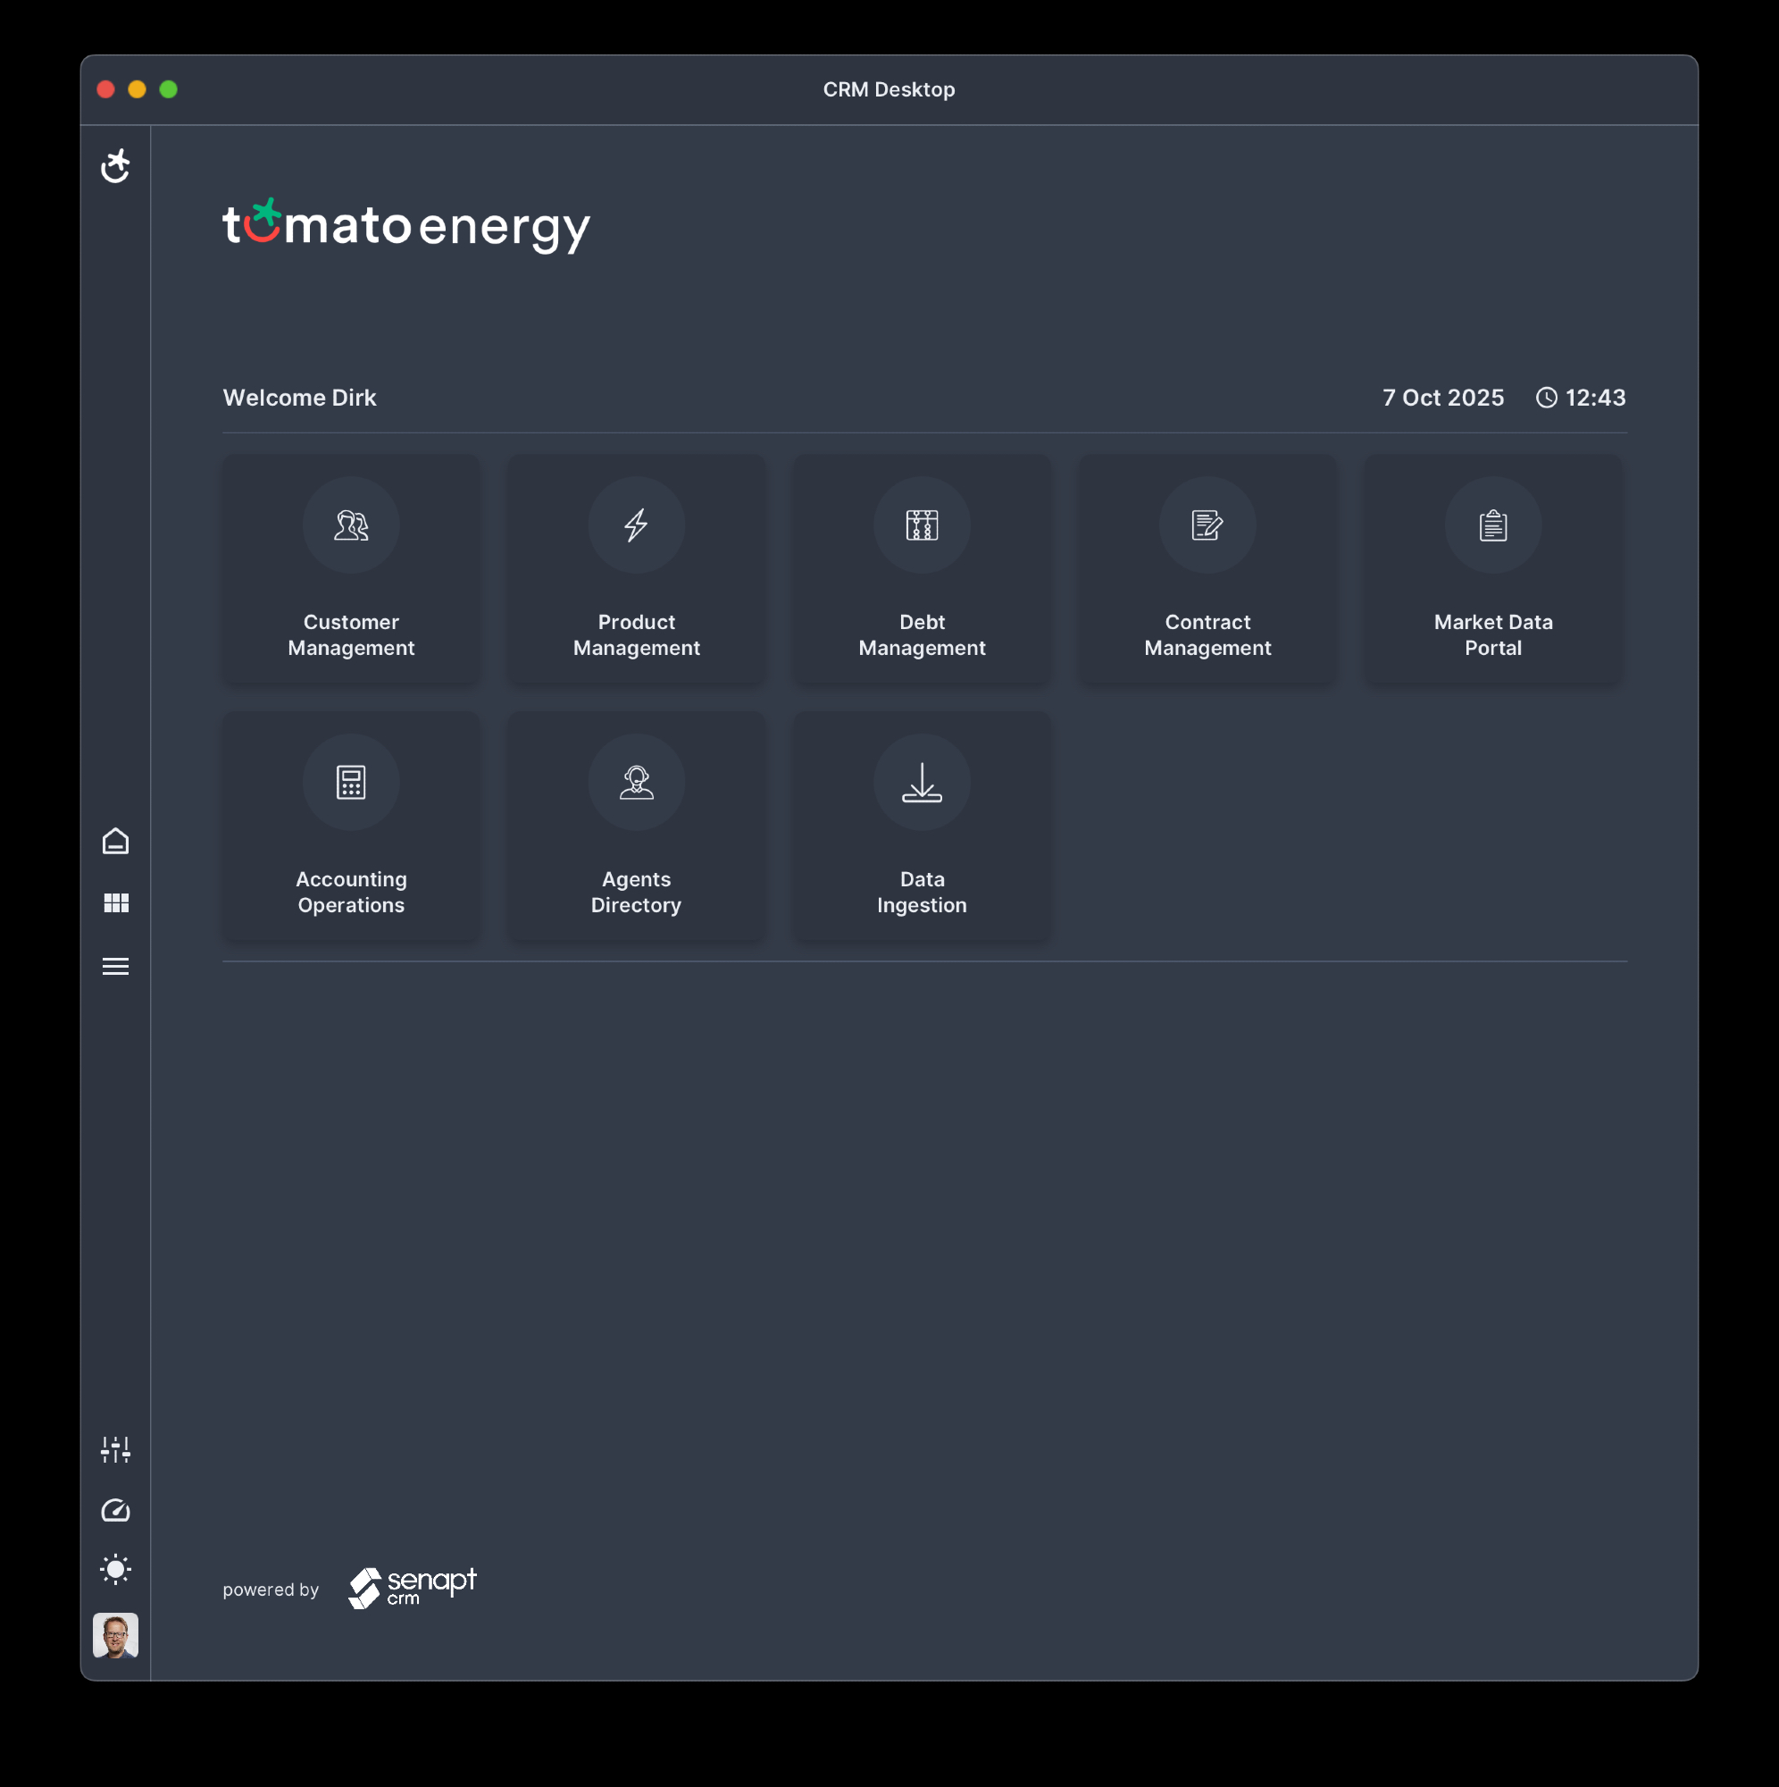
Task: Click the home icon in sidebar
Action: point(115,841)
